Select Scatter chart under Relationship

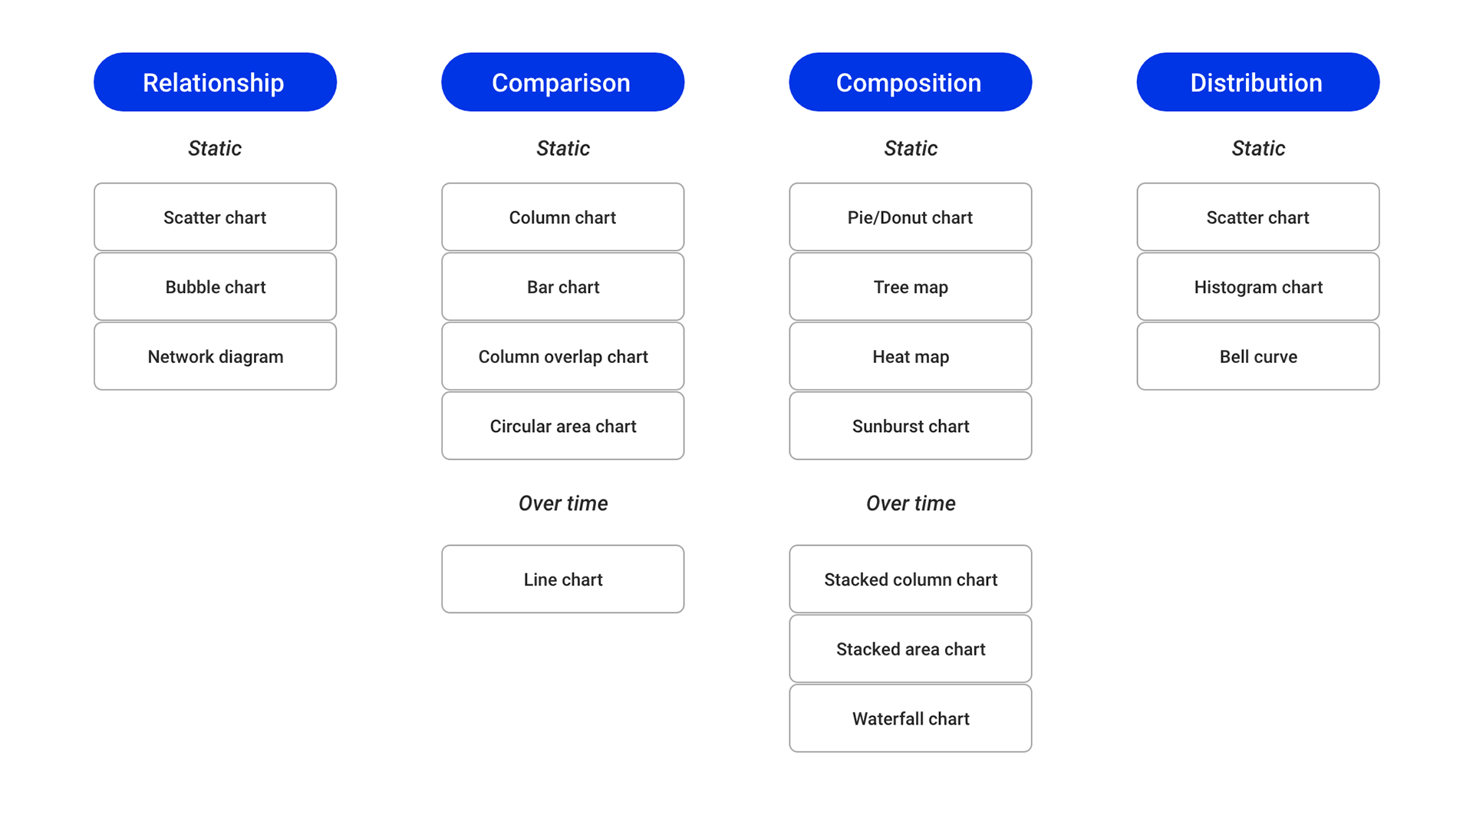coord(215,217)
